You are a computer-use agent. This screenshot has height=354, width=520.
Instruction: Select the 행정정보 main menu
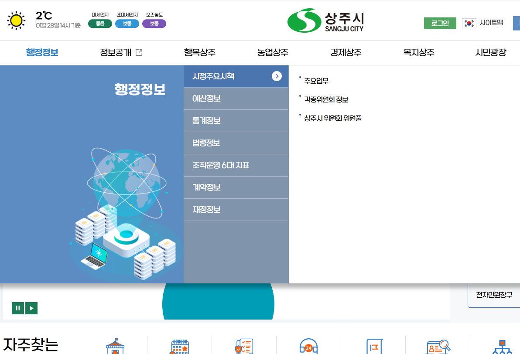point(42,52)
